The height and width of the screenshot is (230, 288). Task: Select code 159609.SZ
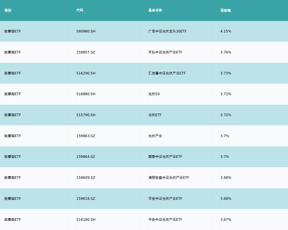pyautogui.click(x=86, y=178)
